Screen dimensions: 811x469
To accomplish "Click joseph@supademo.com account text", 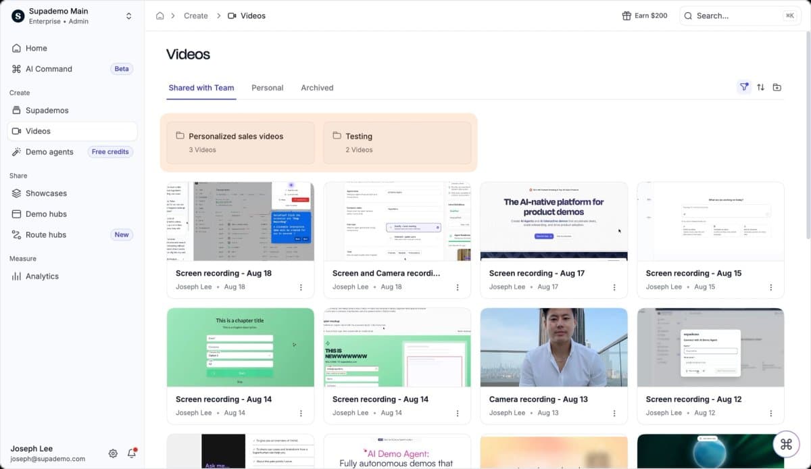I will 48,459.
